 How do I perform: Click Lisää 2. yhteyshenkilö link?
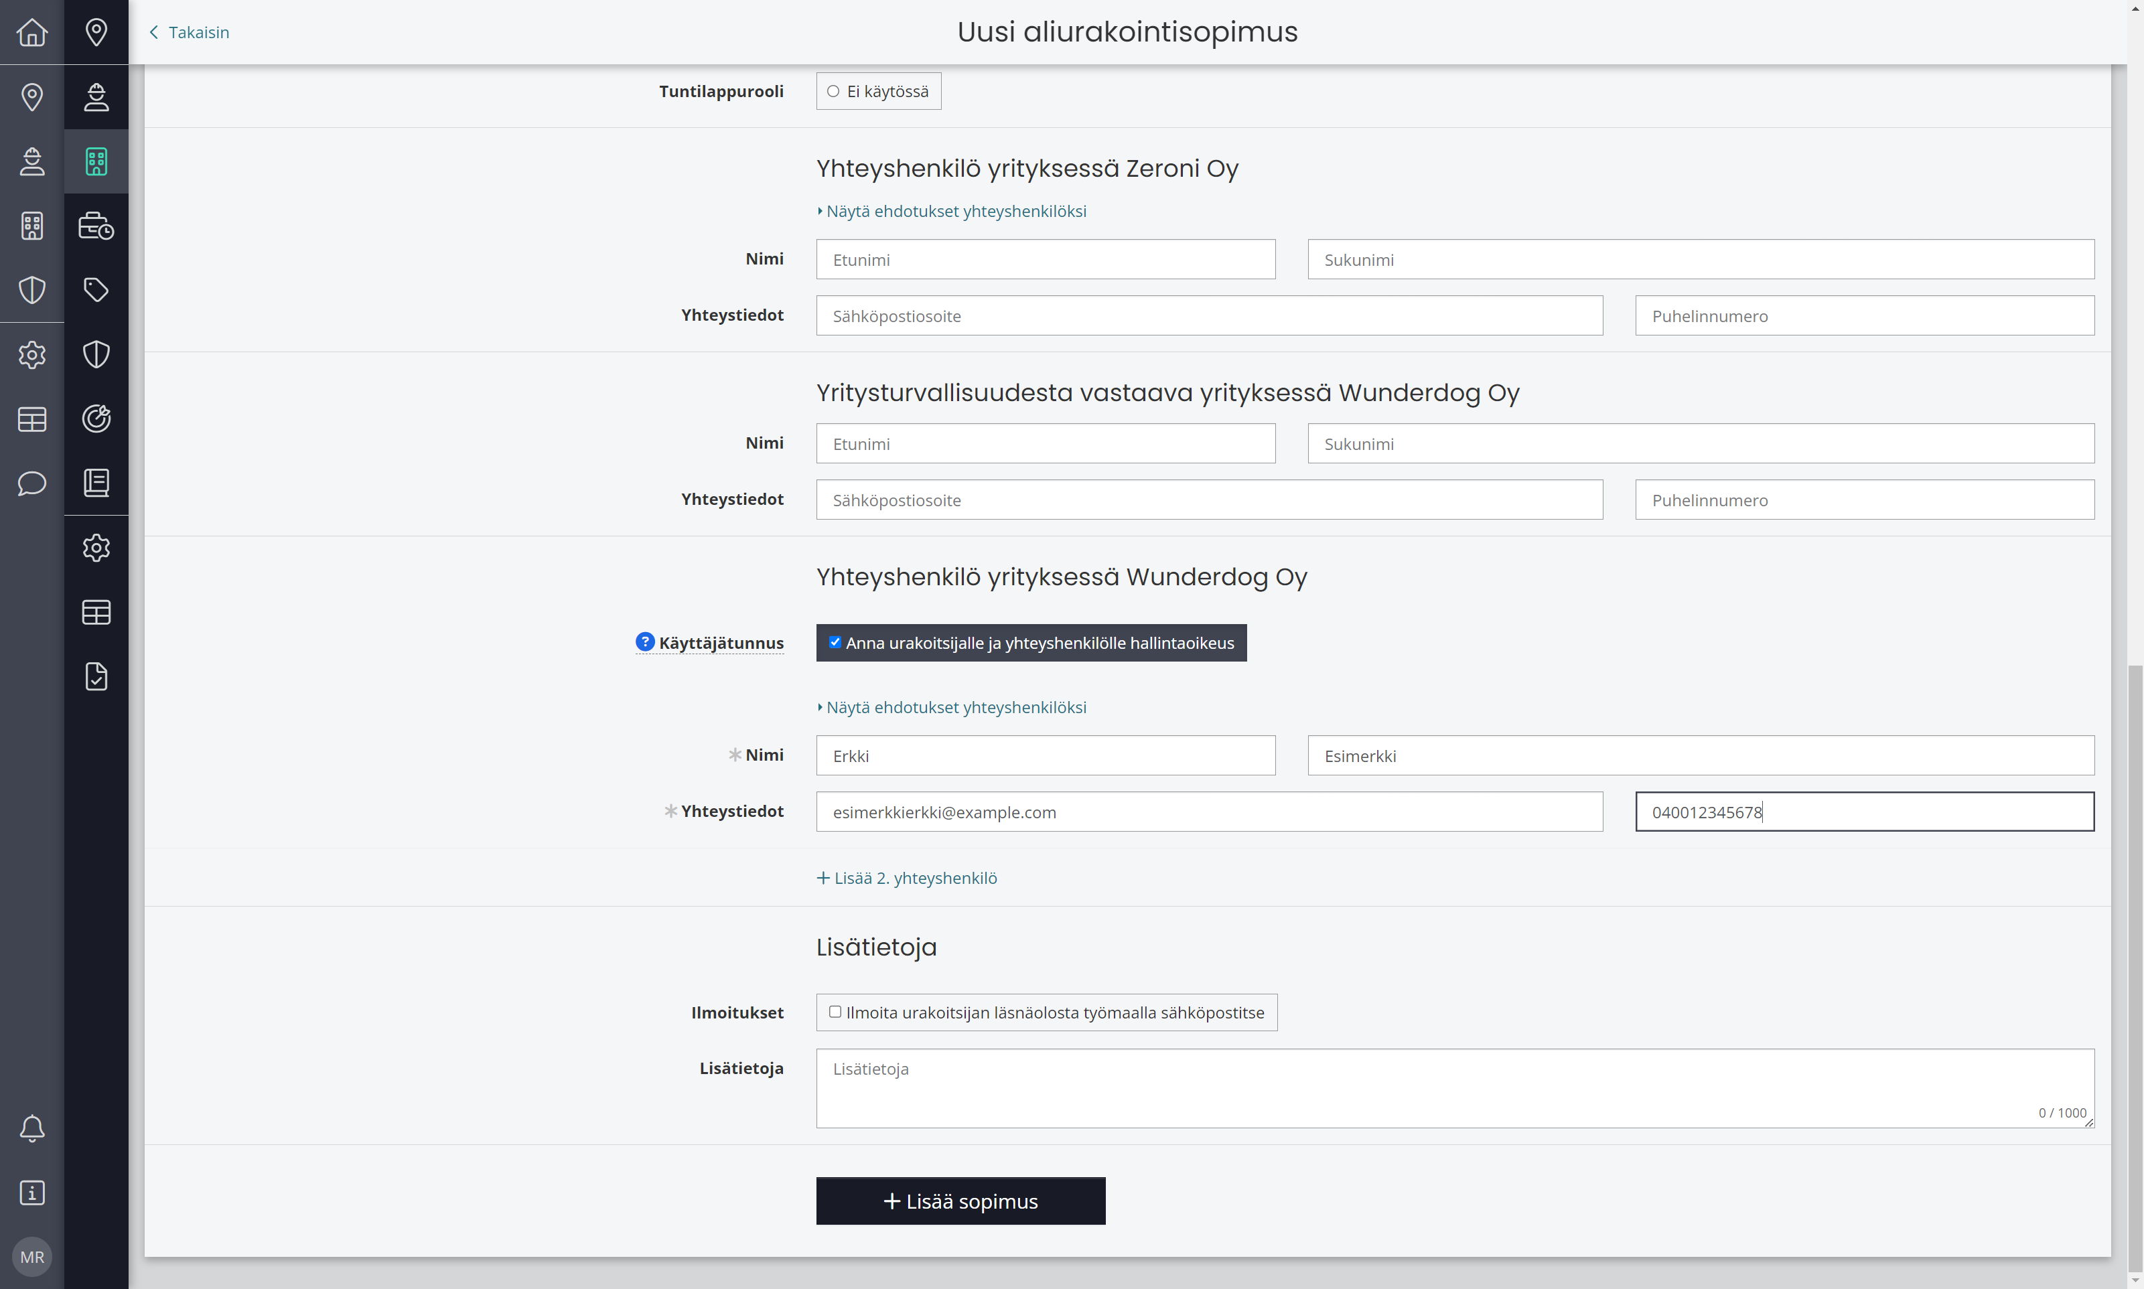click(x=907, y=878)
